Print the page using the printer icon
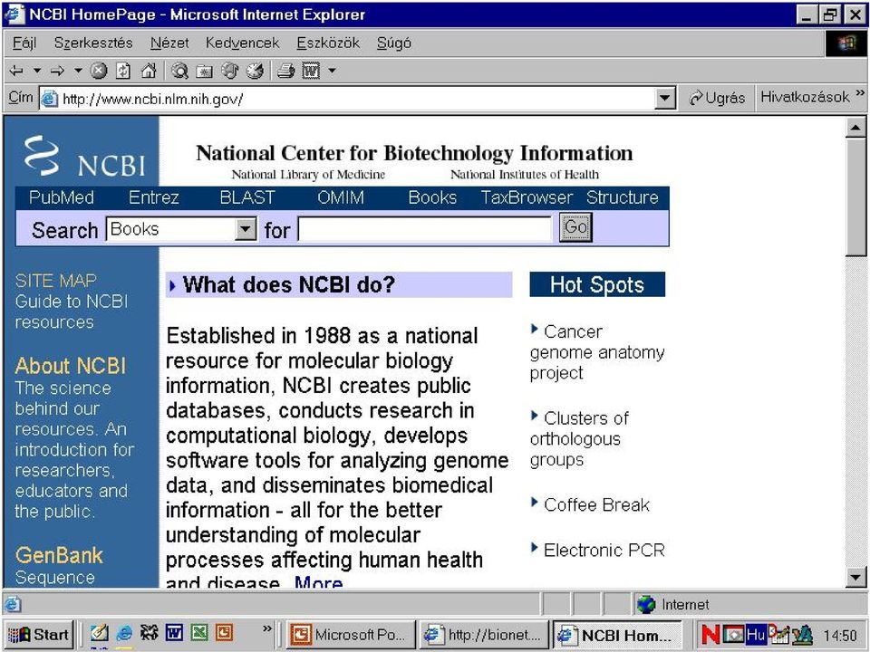The image size is (870, 652). point(285,71)
